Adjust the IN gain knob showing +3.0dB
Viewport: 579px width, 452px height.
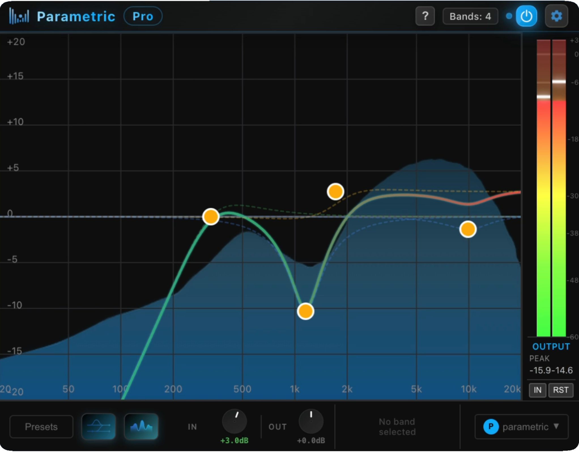234,422
